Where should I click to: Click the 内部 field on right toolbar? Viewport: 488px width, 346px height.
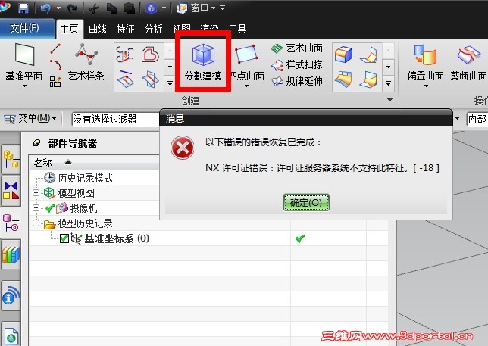(477, 119)
